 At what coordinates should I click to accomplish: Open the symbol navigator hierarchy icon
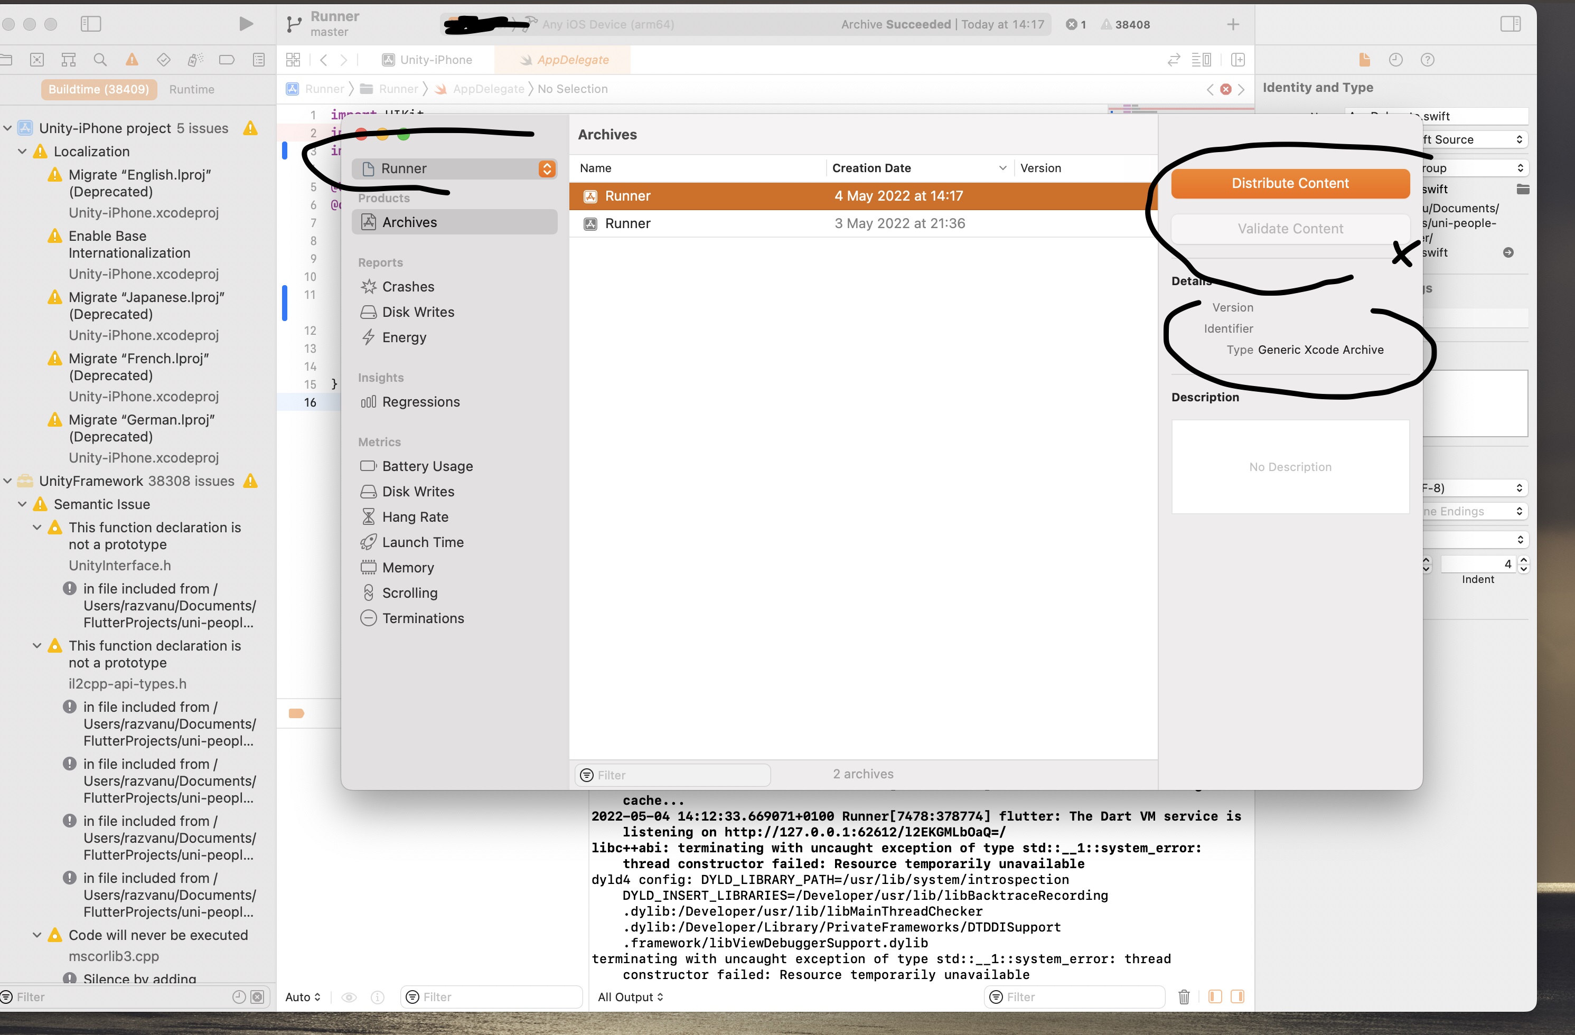pyautogui.click(x=68, y=60)
